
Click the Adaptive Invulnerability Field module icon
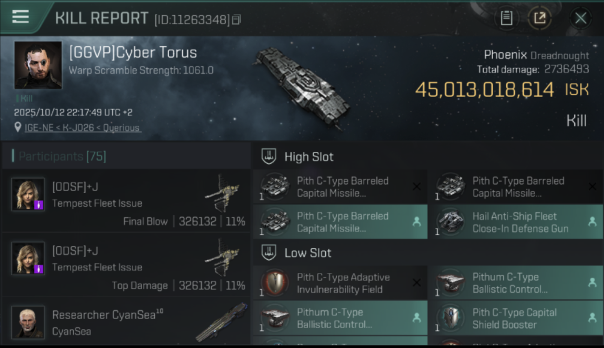click(x=275, y=283)
